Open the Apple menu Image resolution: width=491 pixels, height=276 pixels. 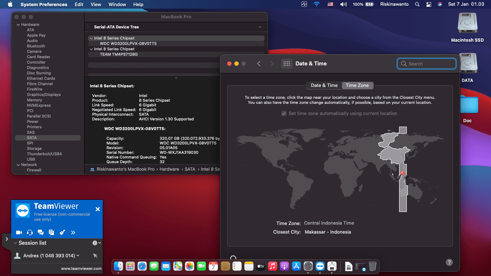(x=10, y=4)
